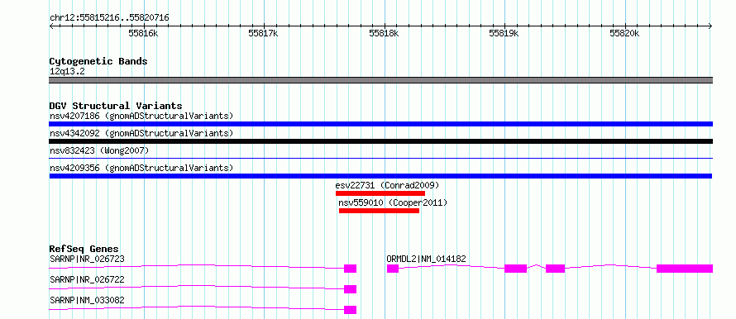Open the nsv4209356 gnomAD variant bar
Screen dimensions: 736x319
380,176
